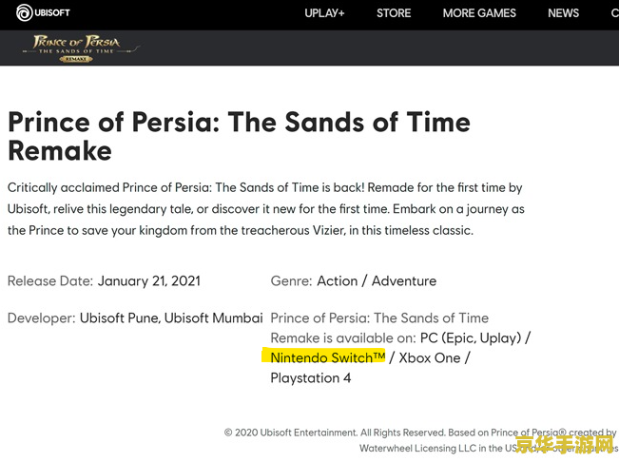619x462 pixels.
Task: Click the Adventure genre text
Action: point(404,281)
